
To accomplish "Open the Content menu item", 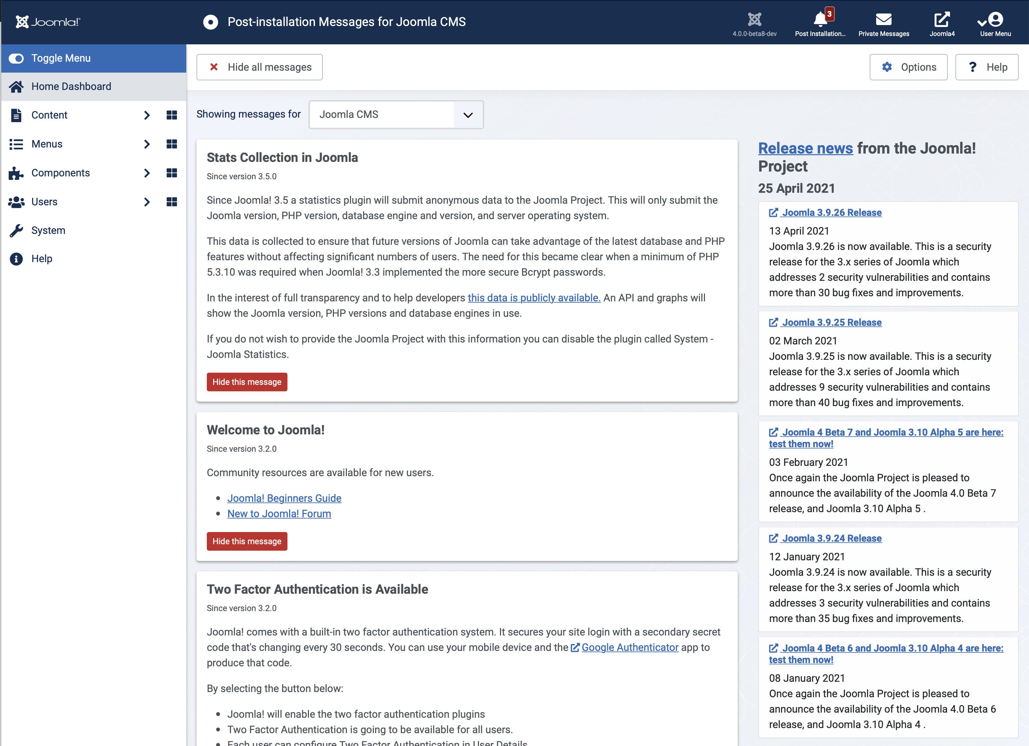I will 49,115.
